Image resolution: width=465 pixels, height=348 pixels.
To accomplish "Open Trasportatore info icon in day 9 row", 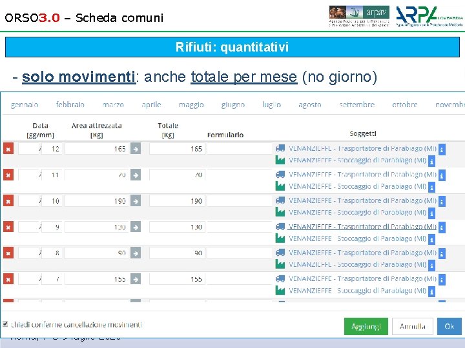I will [442, 227].
